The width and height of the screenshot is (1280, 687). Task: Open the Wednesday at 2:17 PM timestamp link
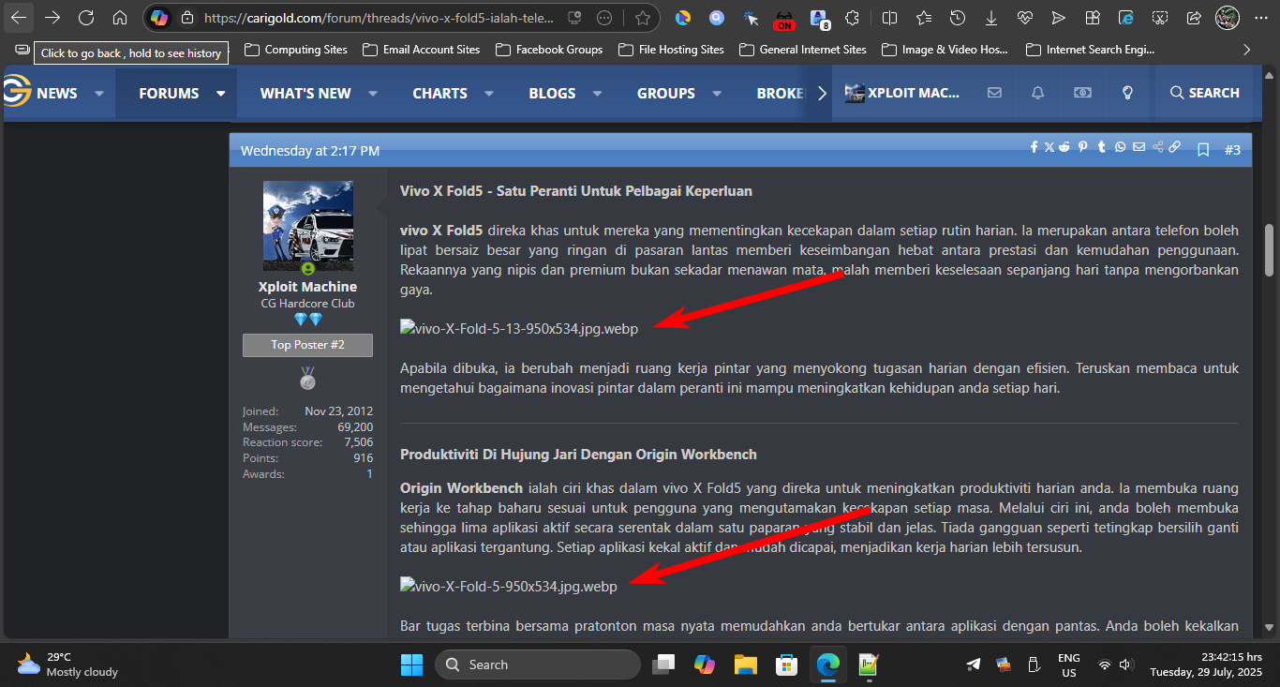tap(310, 150)
